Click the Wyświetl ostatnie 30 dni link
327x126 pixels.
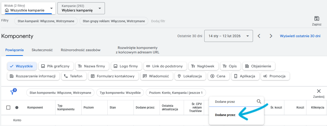tap(300, 36)
